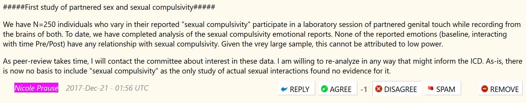Screen dimensions: 526x103
Task: Click the blue reply arrow icon
Action: pyautogui.click(x=284, y=89)
